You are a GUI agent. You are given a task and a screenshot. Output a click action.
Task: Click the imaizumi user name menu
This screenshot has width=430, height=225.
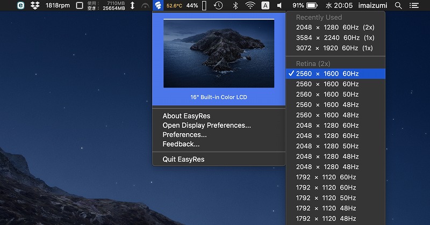pyautogui.click(x=372, y=5)
